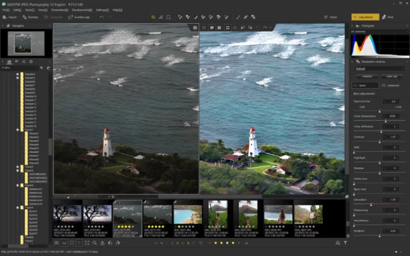
Task: Open the Help menu
Action: 117,10
